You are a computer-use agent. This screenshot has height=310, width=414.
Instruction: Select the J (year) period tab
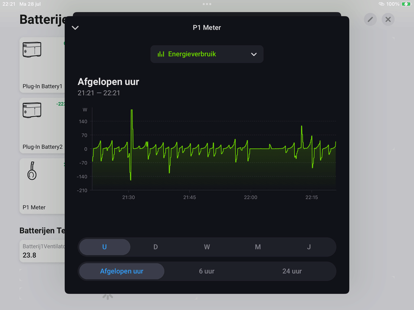coord(308,247)
